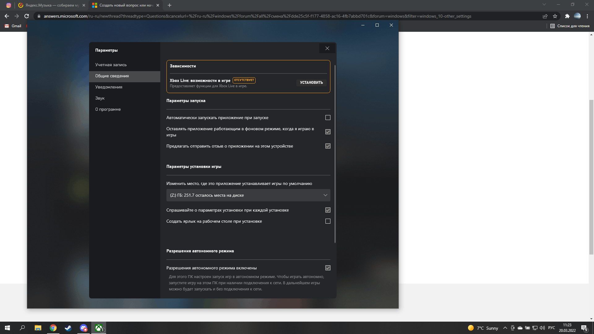Viewport: 594px width, 334px height.
Task: Bookmark this page with star icon
Action: pyautogui.click(x=555, y=16)
